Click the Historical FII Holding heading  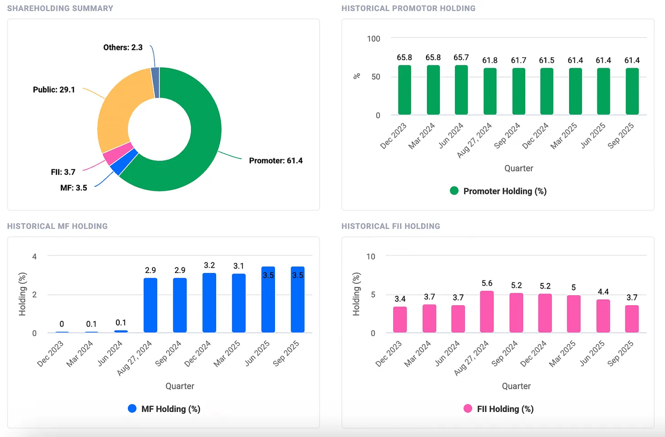click(390, 226)
